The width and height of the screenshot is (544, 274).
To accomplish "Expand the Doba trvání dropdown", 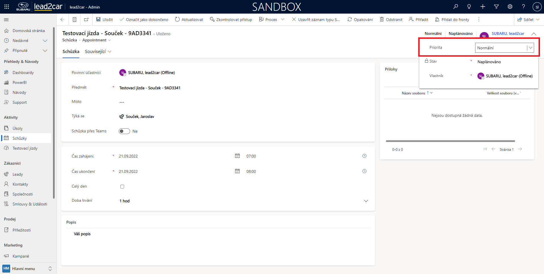I will click(x=366, y=201).
